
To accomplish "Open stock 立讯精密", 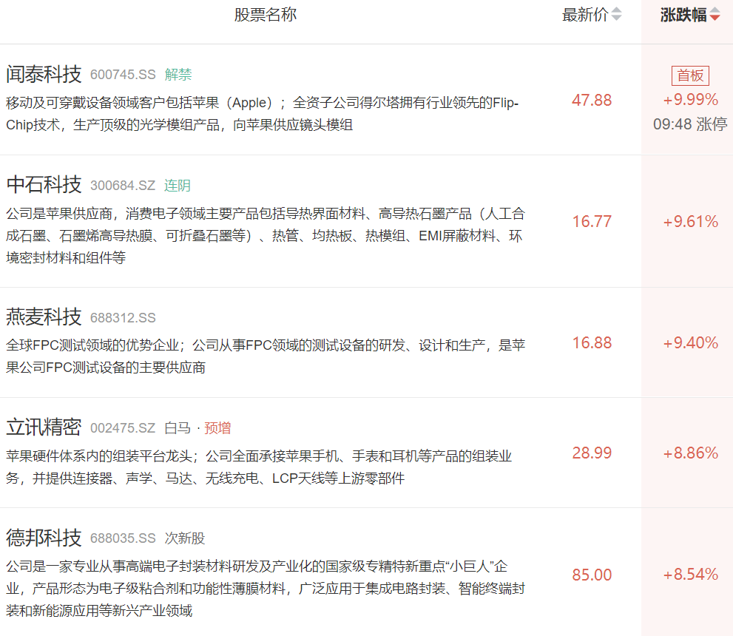I will 44,427.
